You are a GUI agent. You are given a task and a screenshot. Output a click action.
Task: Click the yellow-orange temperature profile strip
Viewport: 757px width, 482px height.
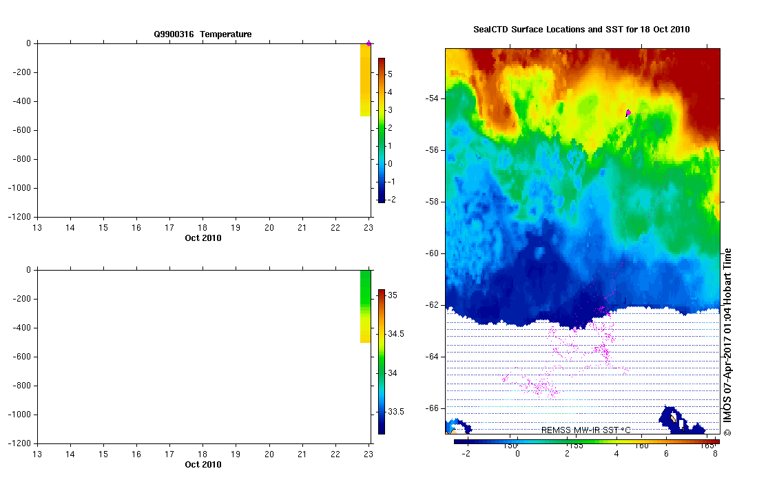click(365, 80)
